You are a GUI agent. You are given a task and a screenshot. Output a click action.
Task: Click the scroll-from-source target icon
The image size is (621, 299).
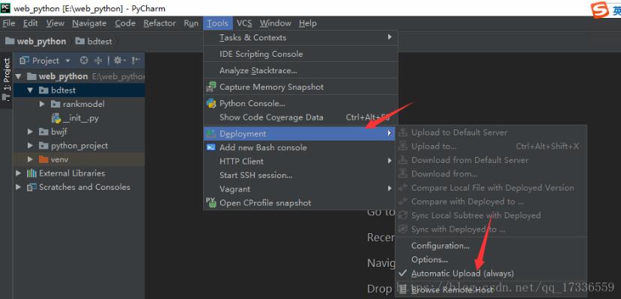84,61
